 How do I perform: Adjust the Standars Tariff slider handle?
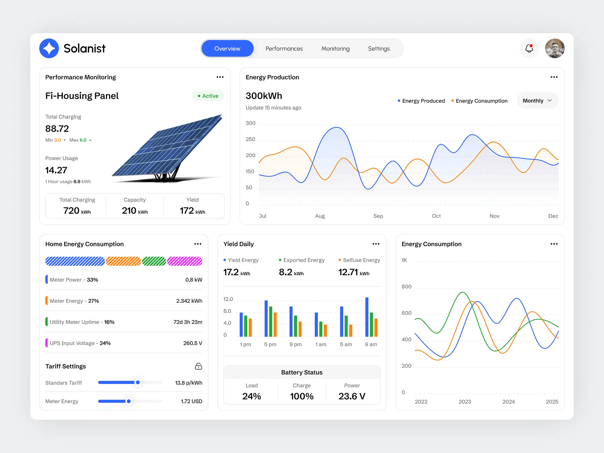(138, 382)
